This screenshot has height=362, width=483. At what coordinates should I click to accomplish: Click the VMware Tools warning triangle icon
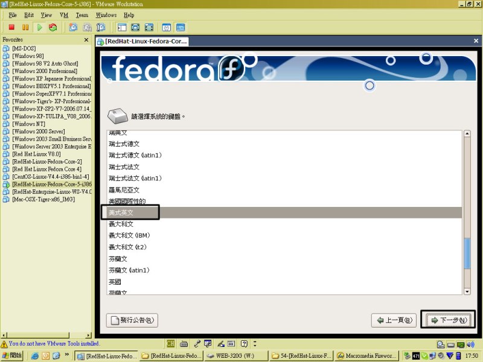[4, 344]
